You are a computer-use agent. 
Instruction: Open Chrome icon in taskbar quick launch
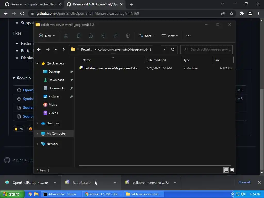pyautogui.click(x=30, y=194)
